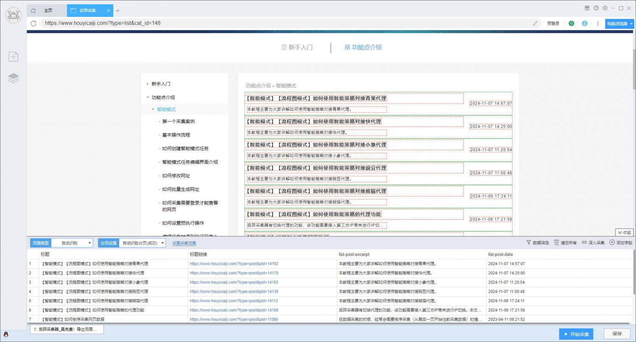Open the task layers icon in sidebar
The image size is (636, 342).
[x=13, y=78]
